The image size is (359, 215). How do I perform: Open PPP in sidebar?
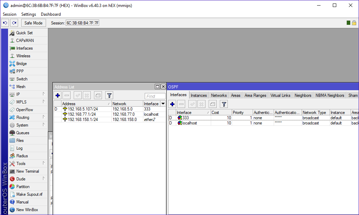pos(28,71)
